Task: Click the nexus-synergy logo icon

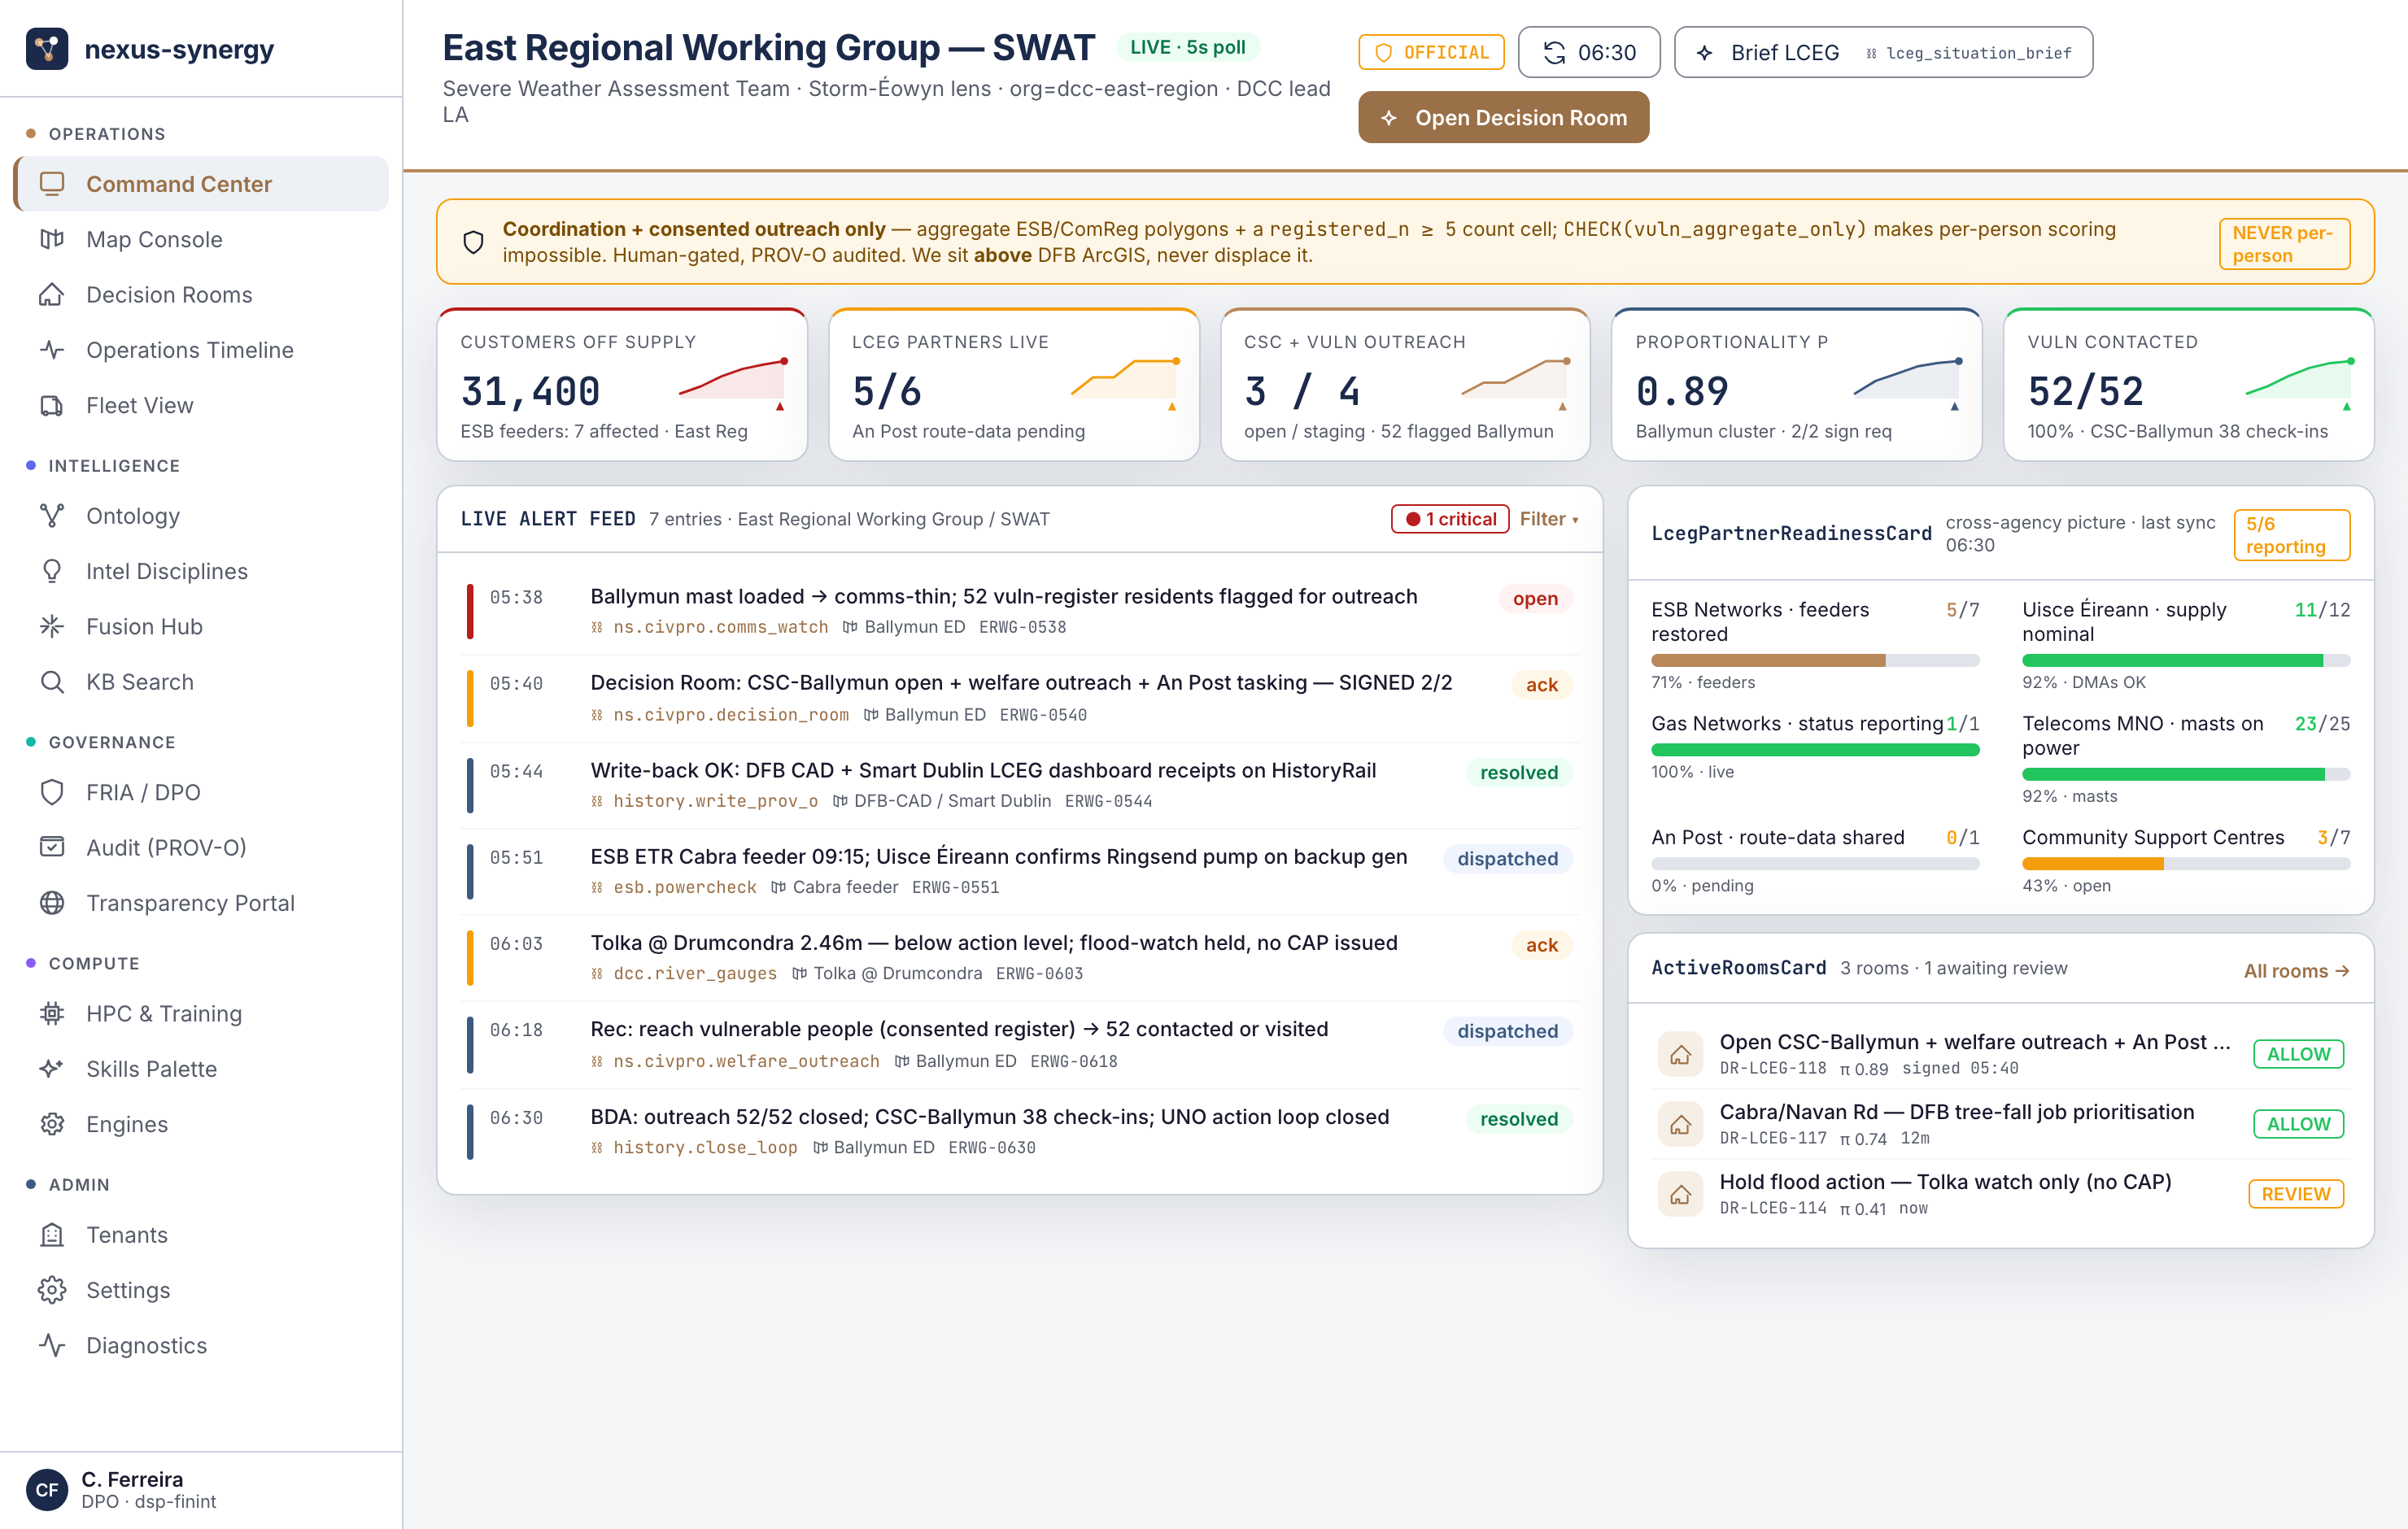Action: point(47,49)
